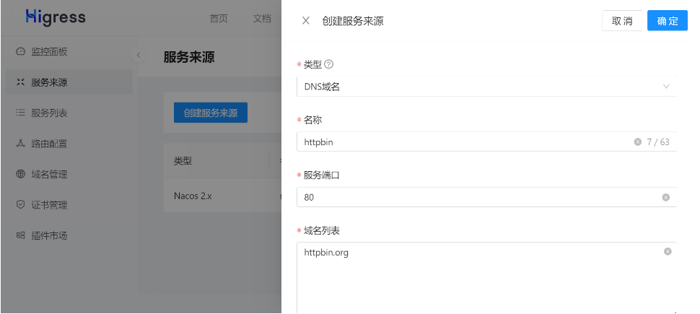The image size is (700, 314).
Task: Navigate to 域名管理 in the sidebar
Action: (49, 174)
